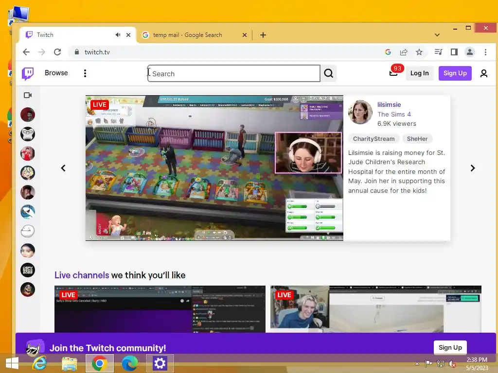Click the muted volume tray icon

[x=452, y=364]
